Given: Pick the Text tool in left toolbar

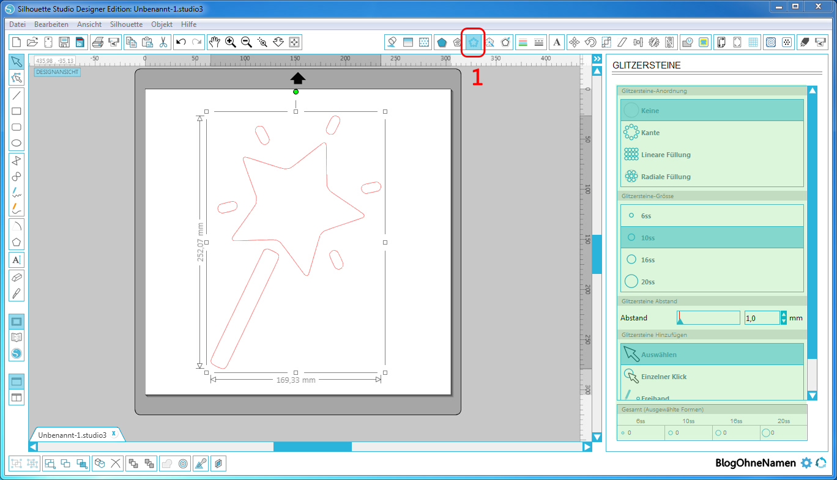Looking at the screenshot, I should click(x=17, y=259).
